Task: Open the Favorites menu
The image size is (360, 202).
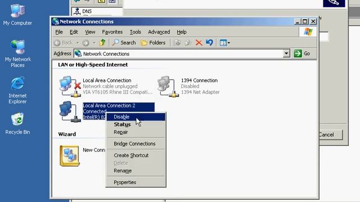Action: point(112,32)
